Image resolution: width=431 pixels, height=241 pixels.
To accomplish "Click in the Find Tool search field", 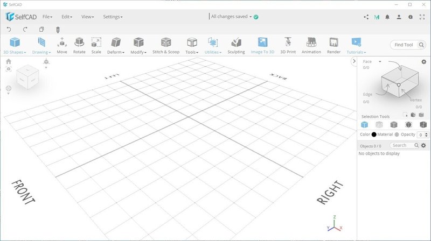I will click(x=404, y=45).
